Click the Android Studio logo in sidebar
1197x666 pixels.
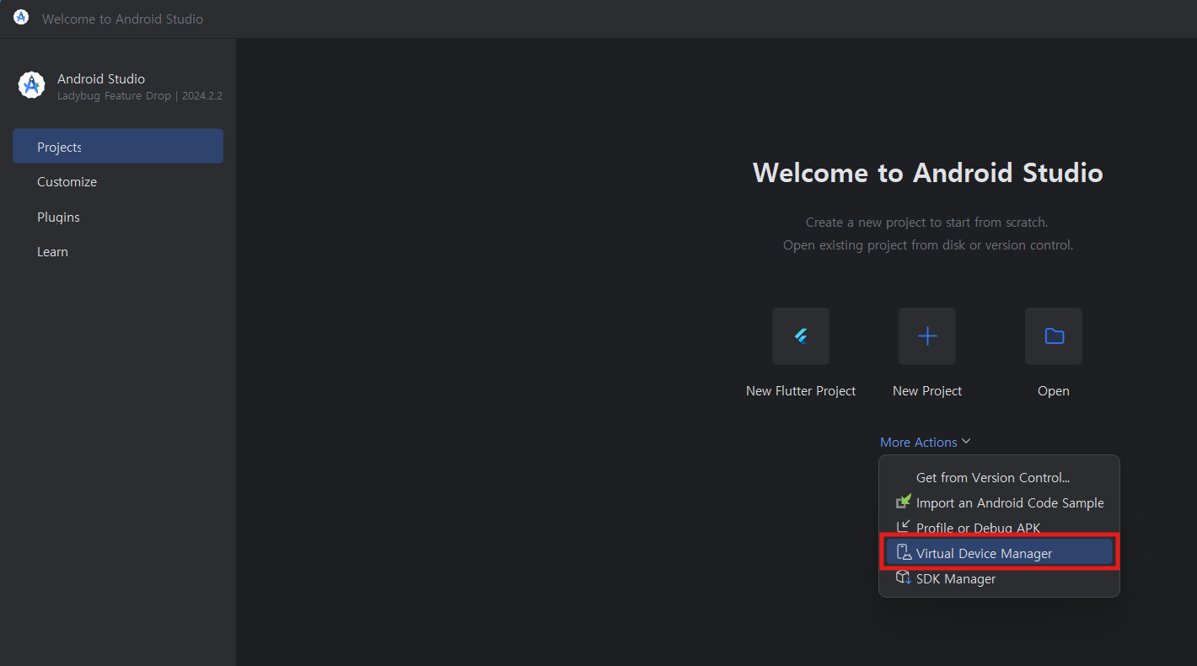pos(31,85)
